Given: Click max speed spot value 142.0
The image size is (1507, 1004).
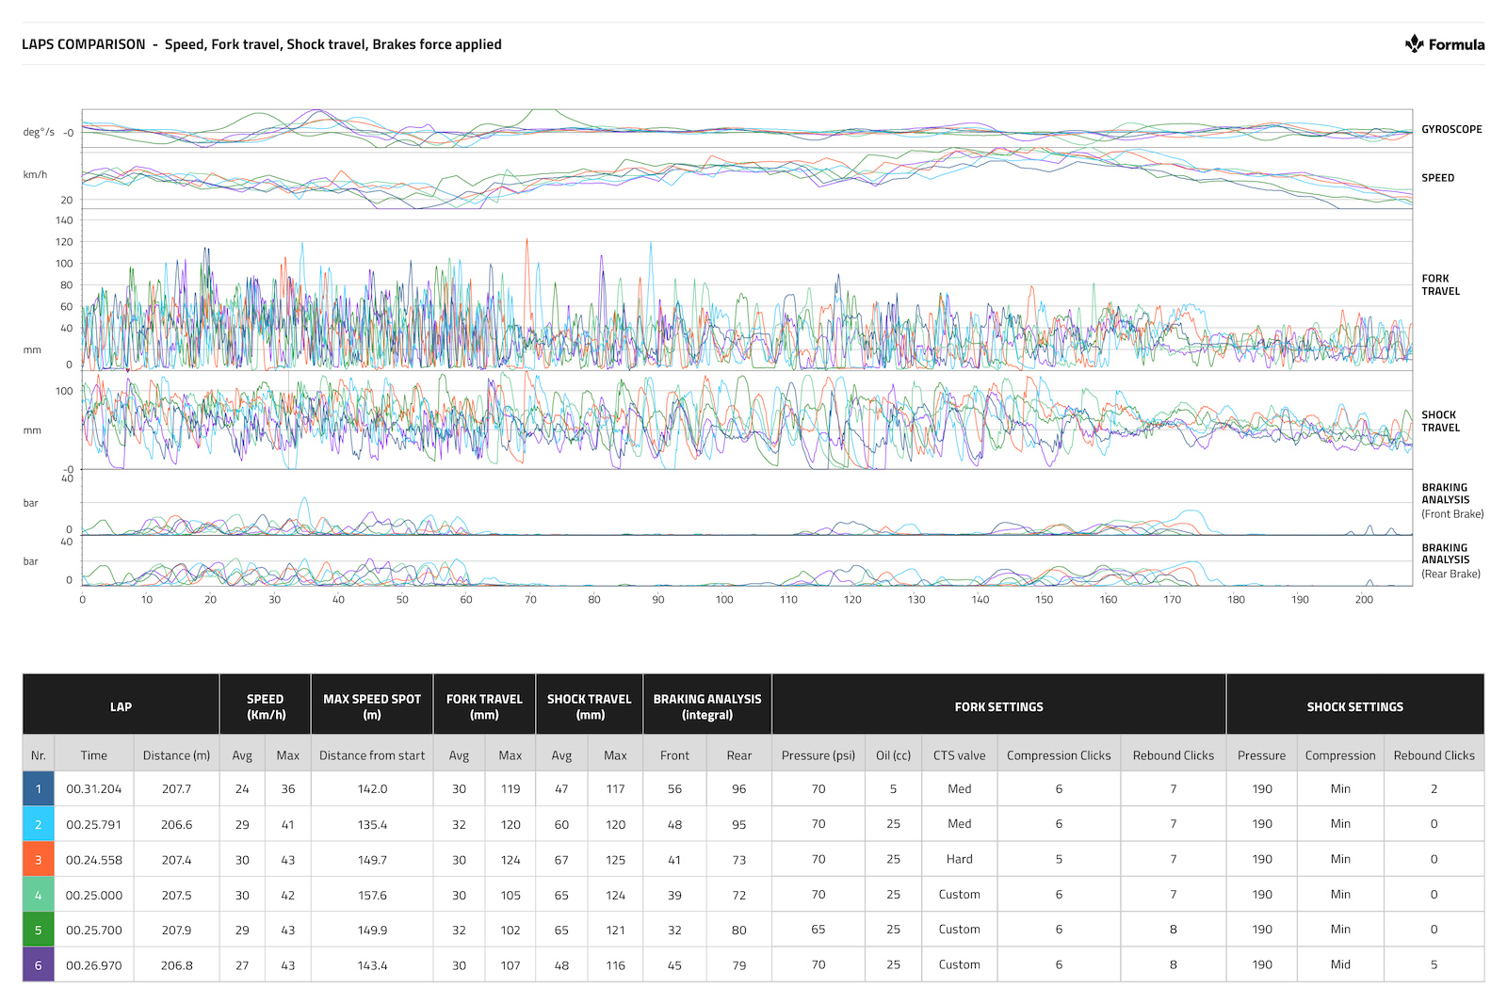Looking at the screenshot, I should coord(372,789).
